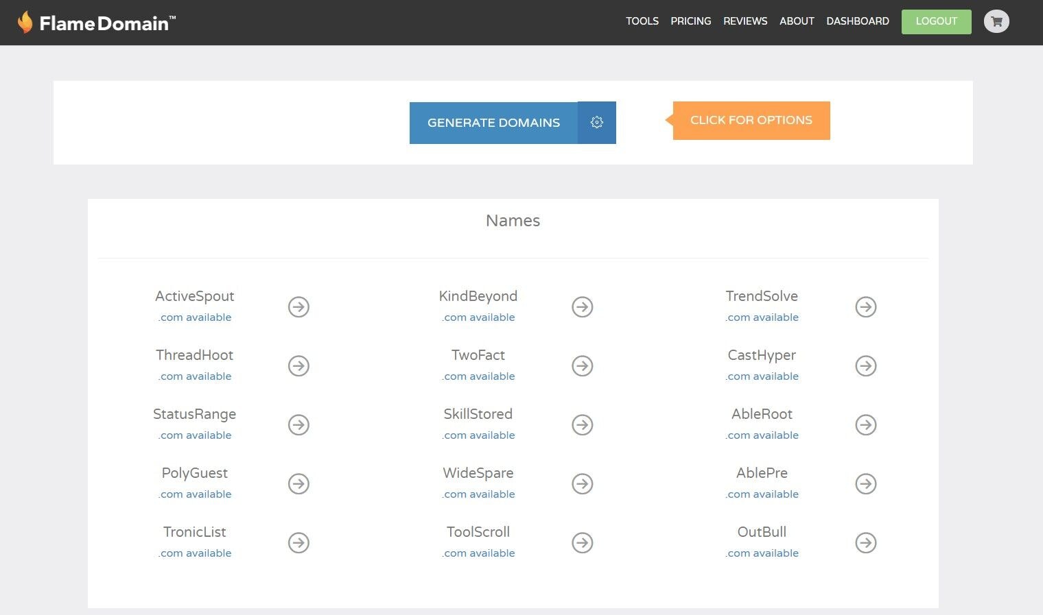Open the Tools menu item

[642, 21]
